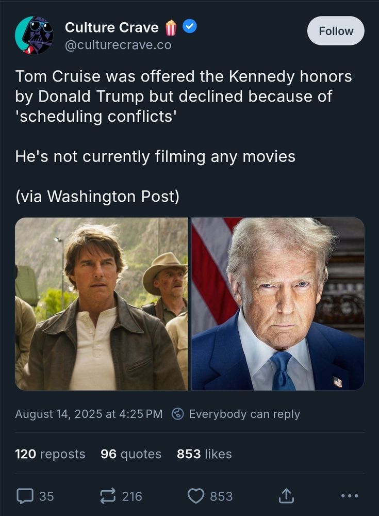
Task: View the '853 likes' list
Action: (204, 454)
